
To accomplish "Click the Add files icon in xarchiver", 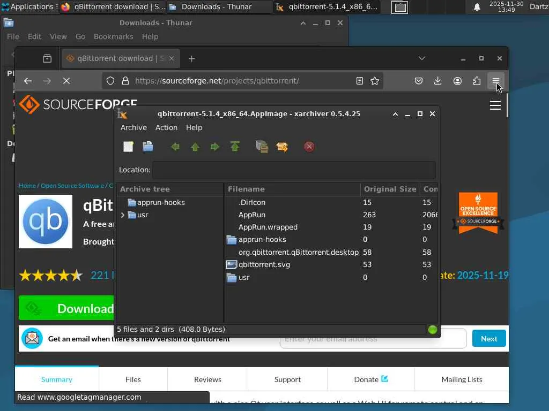I will point(262,147).
